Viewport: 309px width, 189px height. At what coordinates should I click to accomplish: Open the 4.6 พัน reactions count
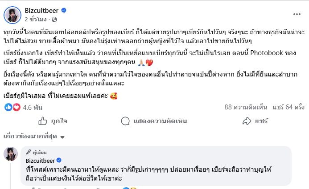31,107
